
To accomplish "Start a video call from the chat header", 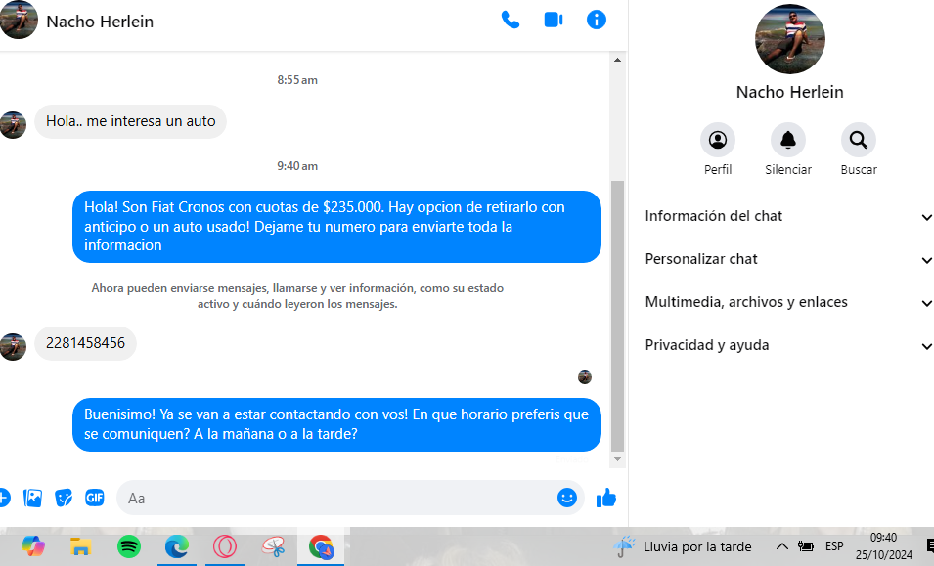I will [554, 20].
